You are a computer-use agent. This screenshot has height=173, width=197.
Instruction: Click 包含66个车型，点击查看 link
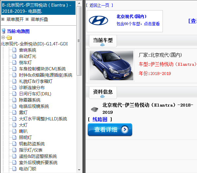138,24
